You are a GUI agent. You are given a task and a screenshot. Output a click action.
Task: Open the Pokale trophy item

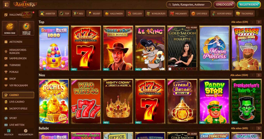(14, 72)
